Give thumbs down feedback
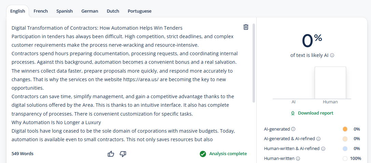Viewport: 371px width, 163px height. (123, 154)
